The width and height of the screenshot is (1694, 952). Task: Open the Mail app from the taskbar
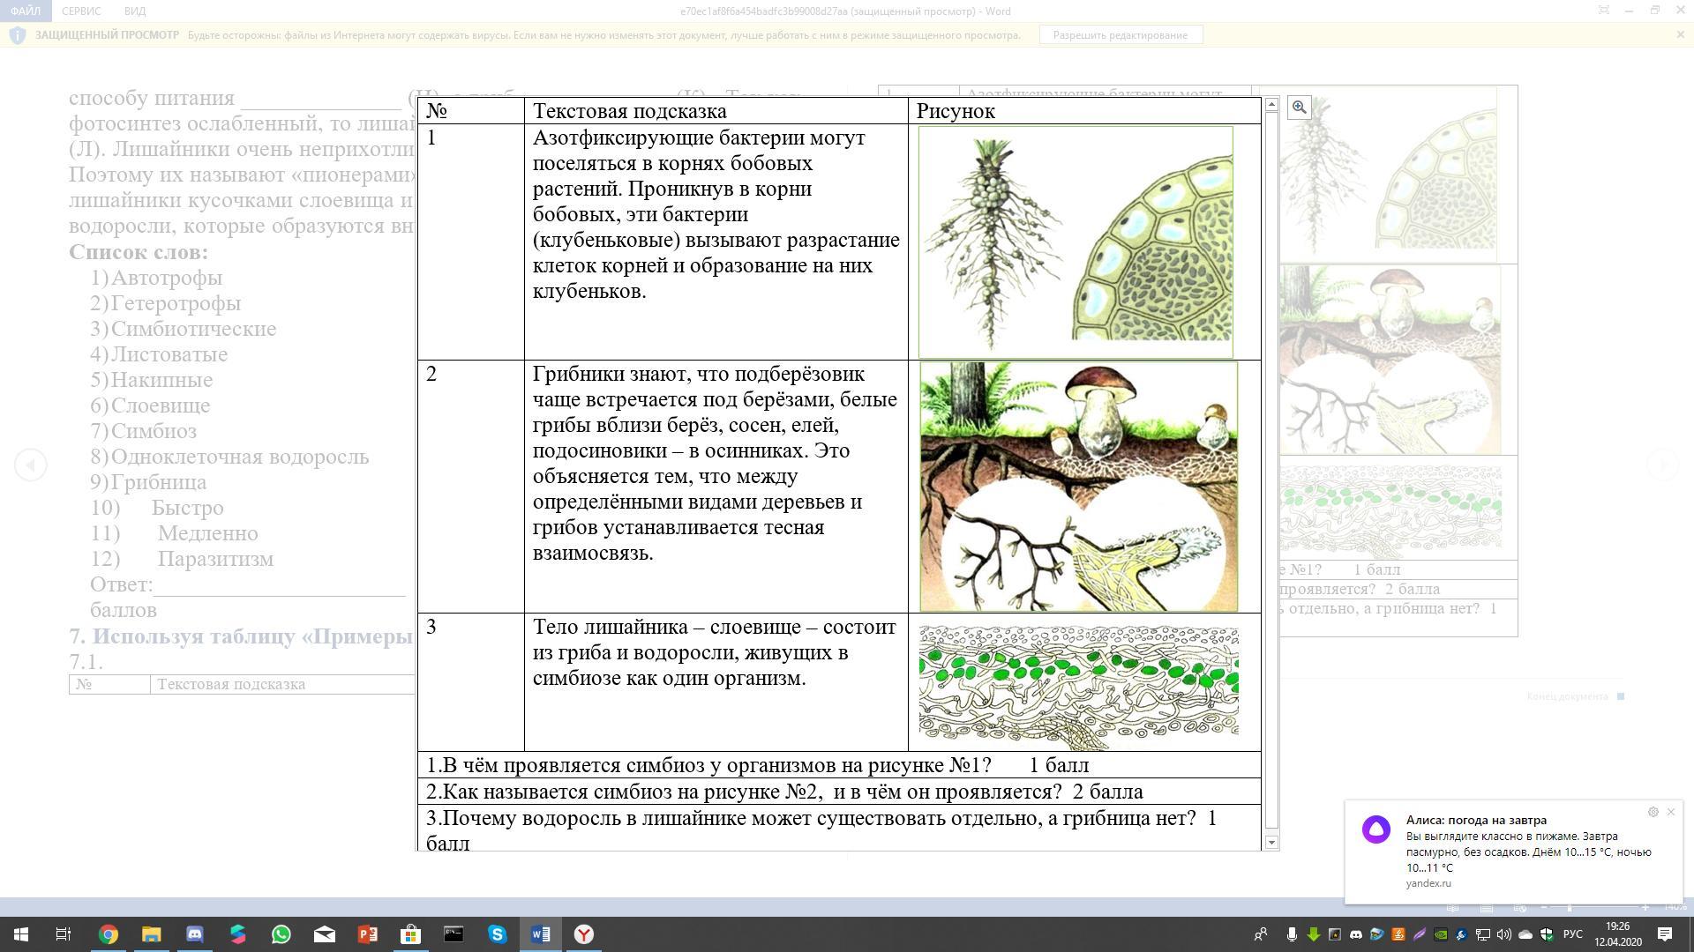pyautogui.click(x=324, y=934)
